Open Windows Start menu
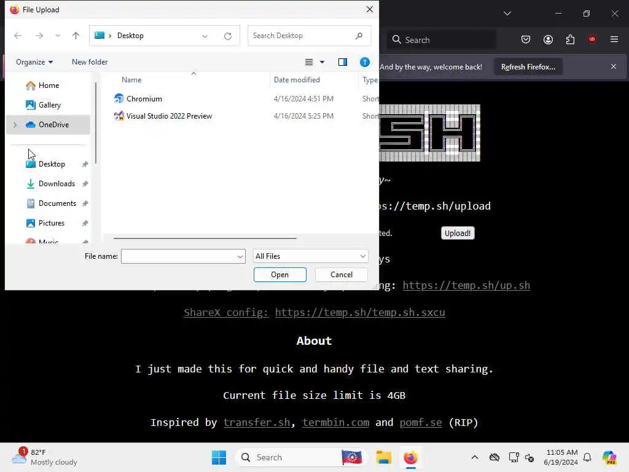629x472 pixels. pos(219,457)
